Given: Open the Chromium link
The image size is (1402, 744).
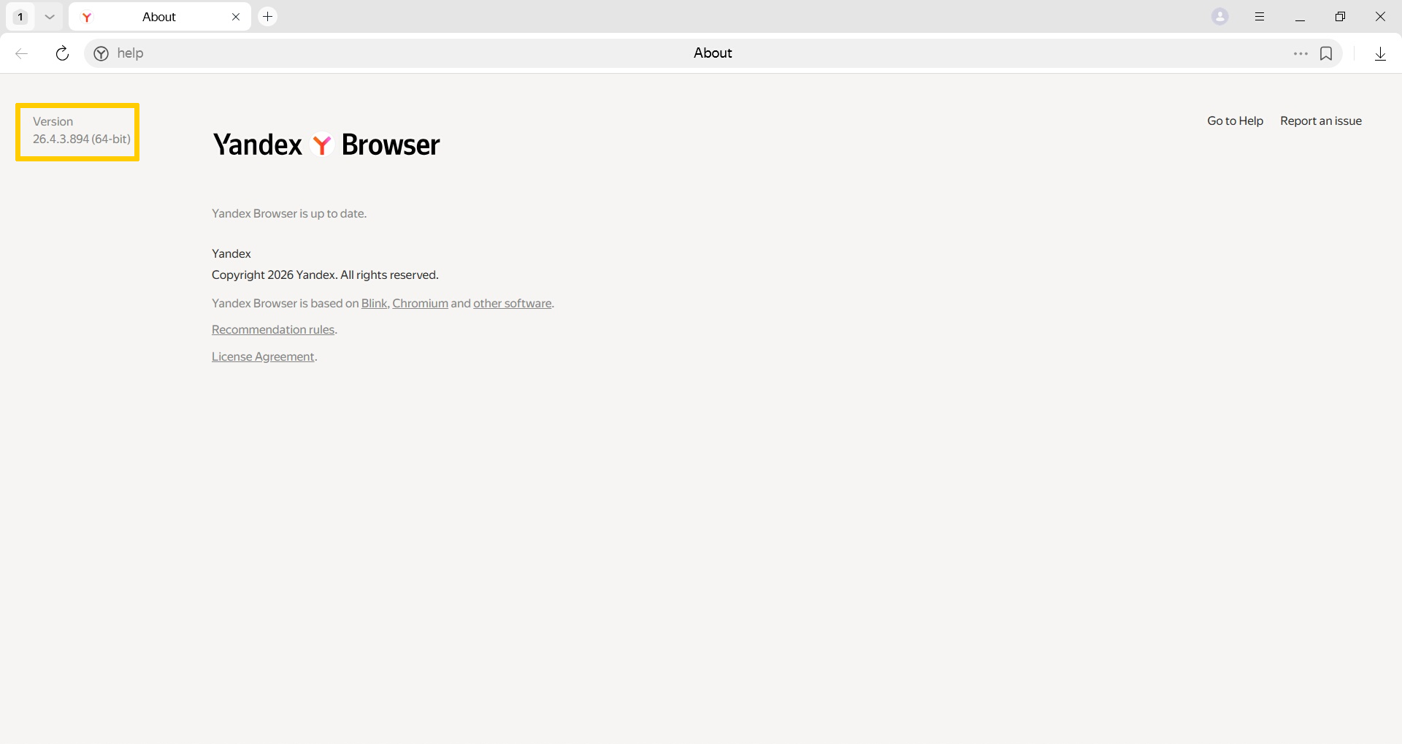Looking at the screenshot, I should pos(420,304).
